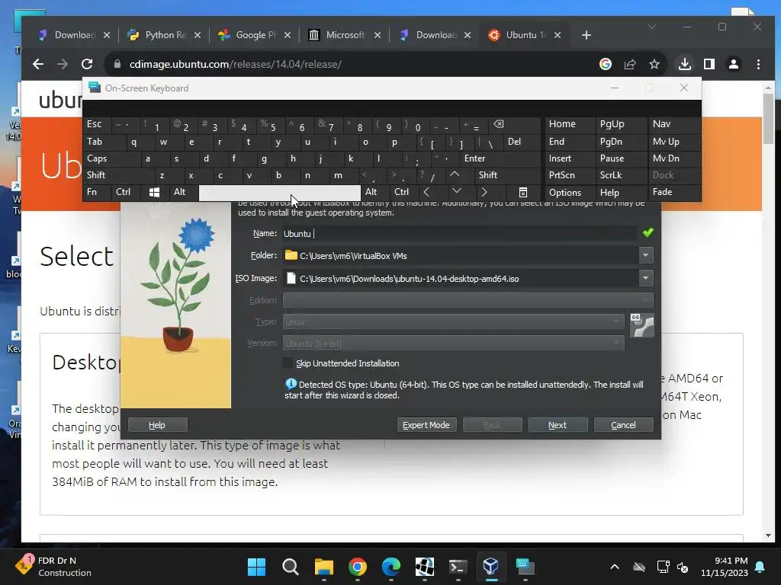The width and height of the screenshot is (781, 585).
Task: Open Windows Start menu
Action: (x=256, y=567)
